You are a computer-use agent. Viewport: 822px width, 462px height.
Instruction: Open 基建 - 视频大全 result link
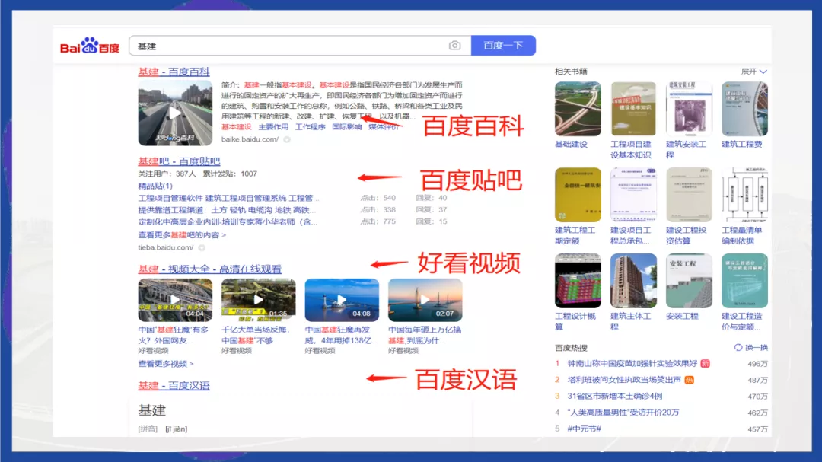[x=210, y=269]
